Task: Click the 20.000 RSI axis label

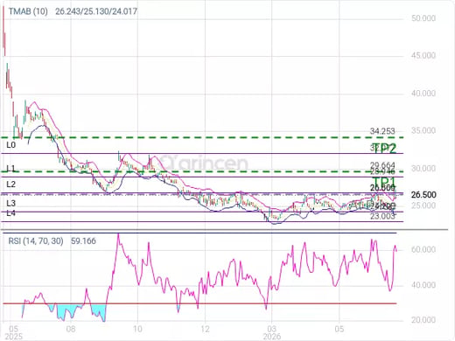Action: (x=423, y=320)
